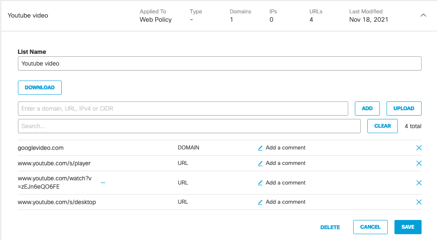Screen dimensions: 437x240
Task: Click the Last Modified column label
Action: coord(366,11)
